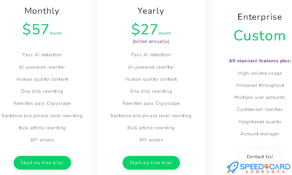Click API access in Yearly column
292x175 pixels.
tap(151, 140)
